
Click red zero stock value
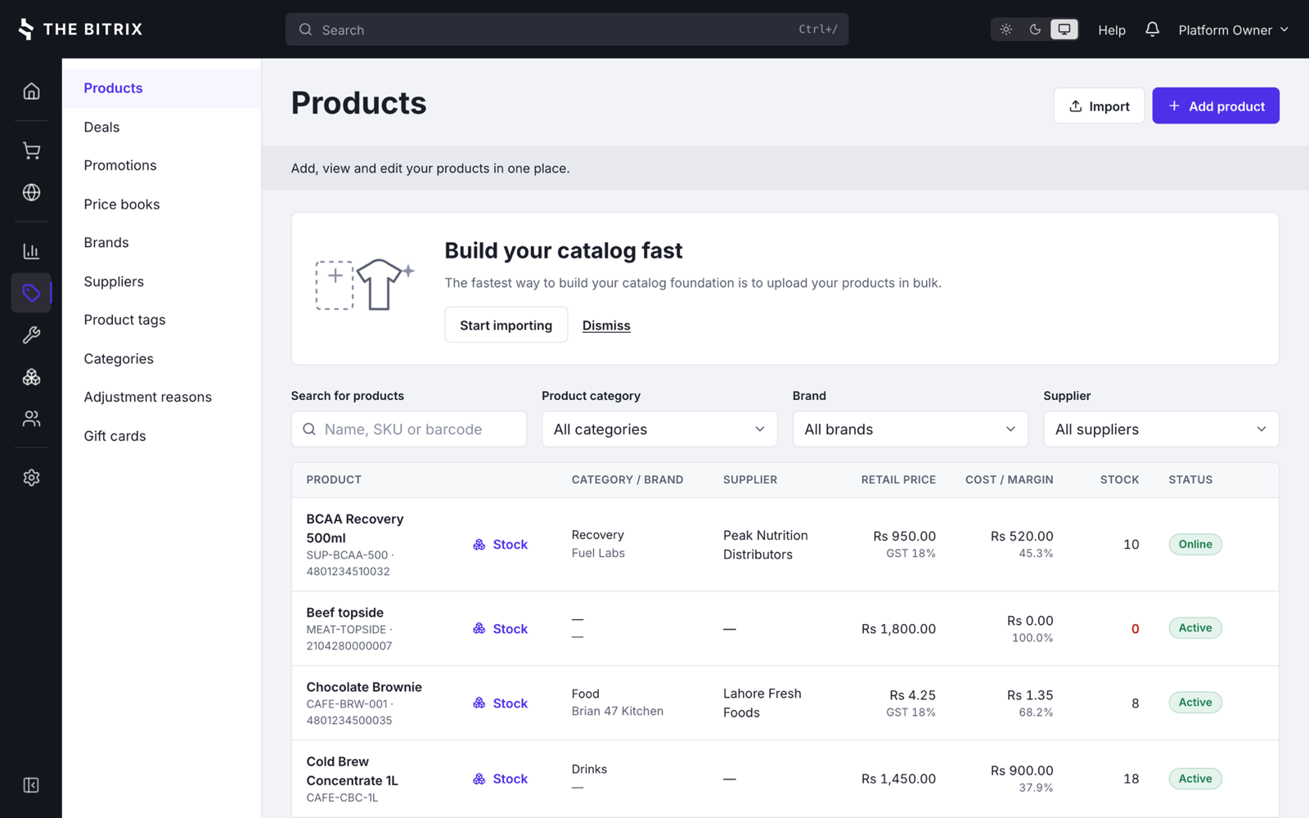click(1135, 629)
